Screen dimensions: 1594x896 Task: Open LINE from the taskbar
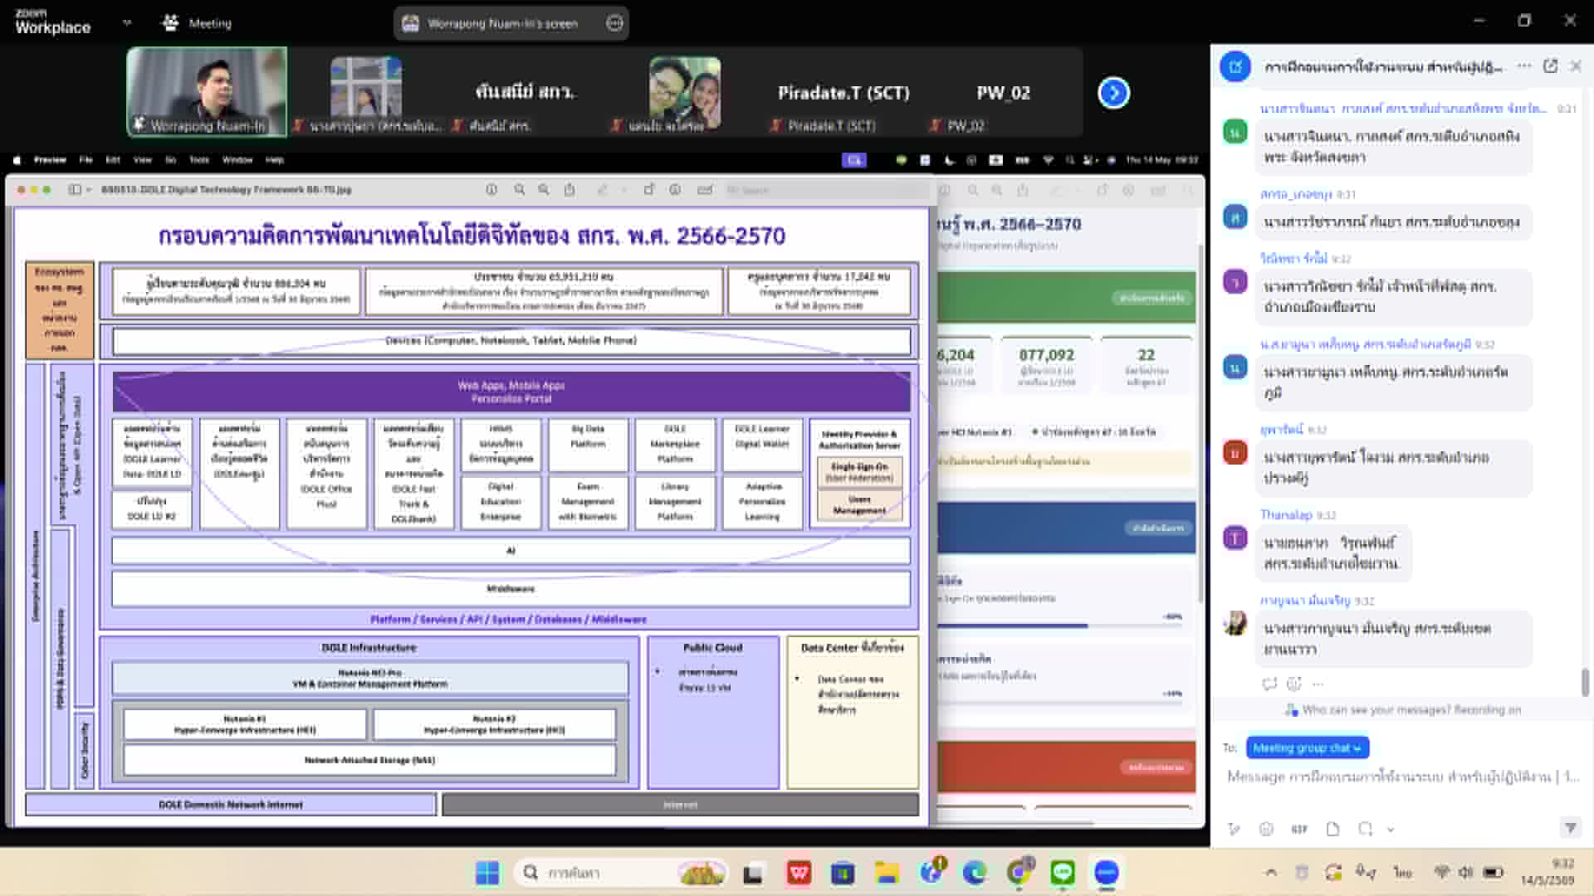pos(1063,873)
